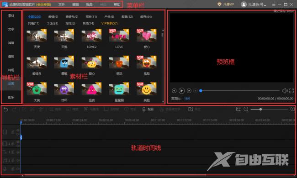
Task: Open the 16:9 aspect ratio selector
Action: [187, 99]
